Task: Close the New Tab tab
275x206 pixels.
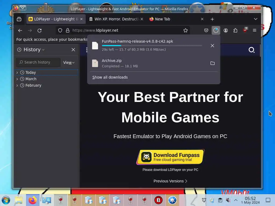Action: [x=202, y=19]
